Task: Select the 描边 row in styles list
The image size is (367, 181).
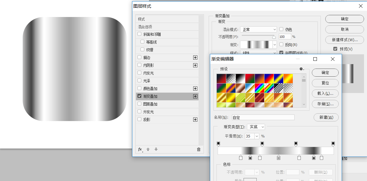Action: pyautogui.click(x=167, y=58)
